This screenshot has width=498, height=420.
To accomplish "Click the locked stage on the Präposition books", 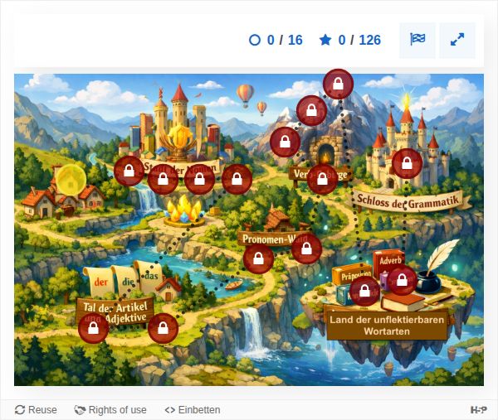I will coord(364,291).
